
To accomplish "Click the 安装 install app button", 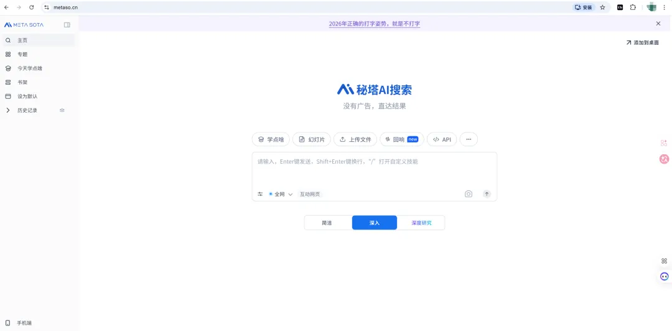I will coord(584,7).
